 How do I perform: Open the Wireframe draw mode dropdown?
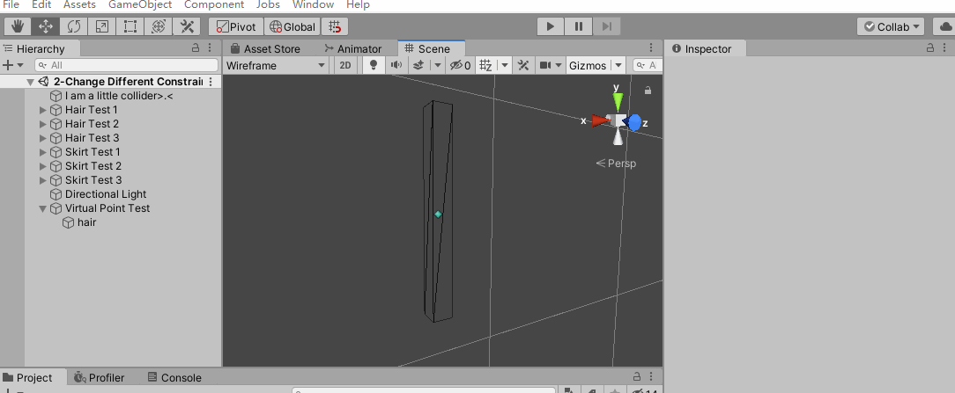(276, 65)
